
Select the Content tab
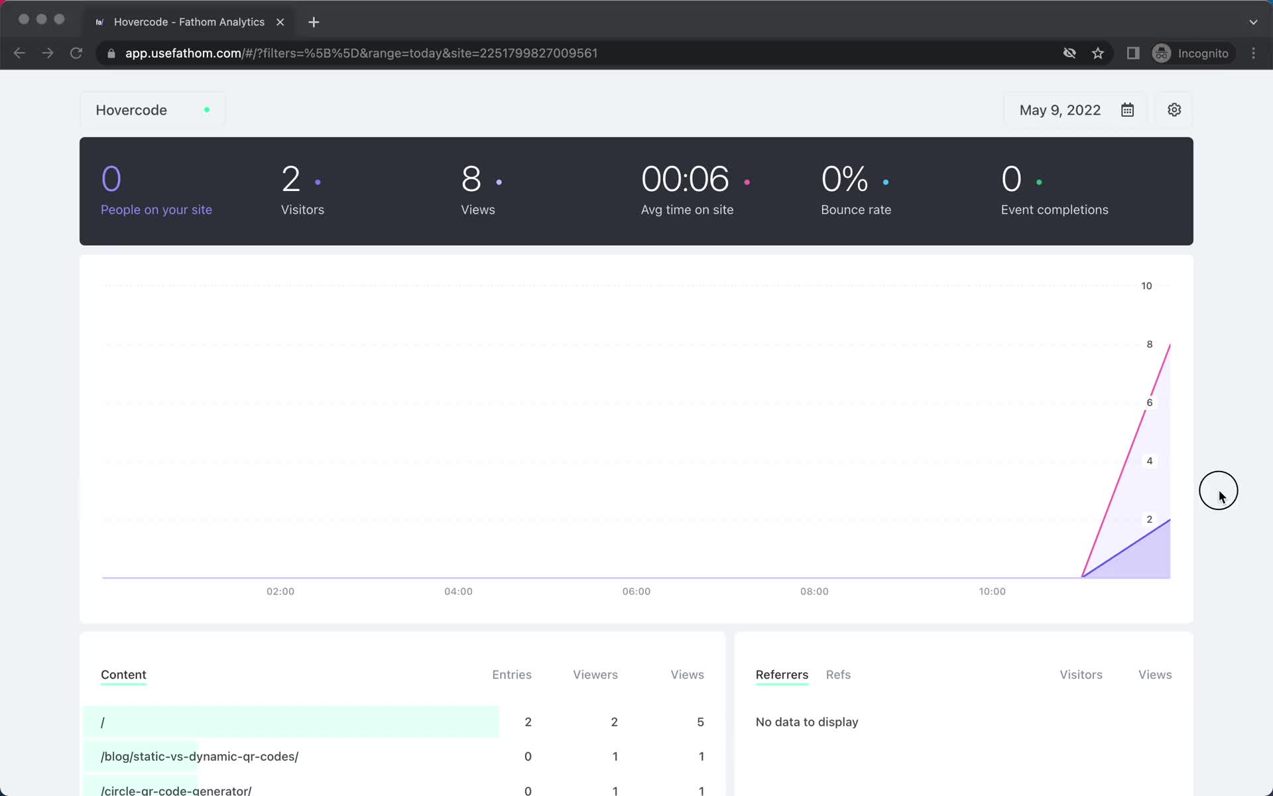[x=123, y=675]
